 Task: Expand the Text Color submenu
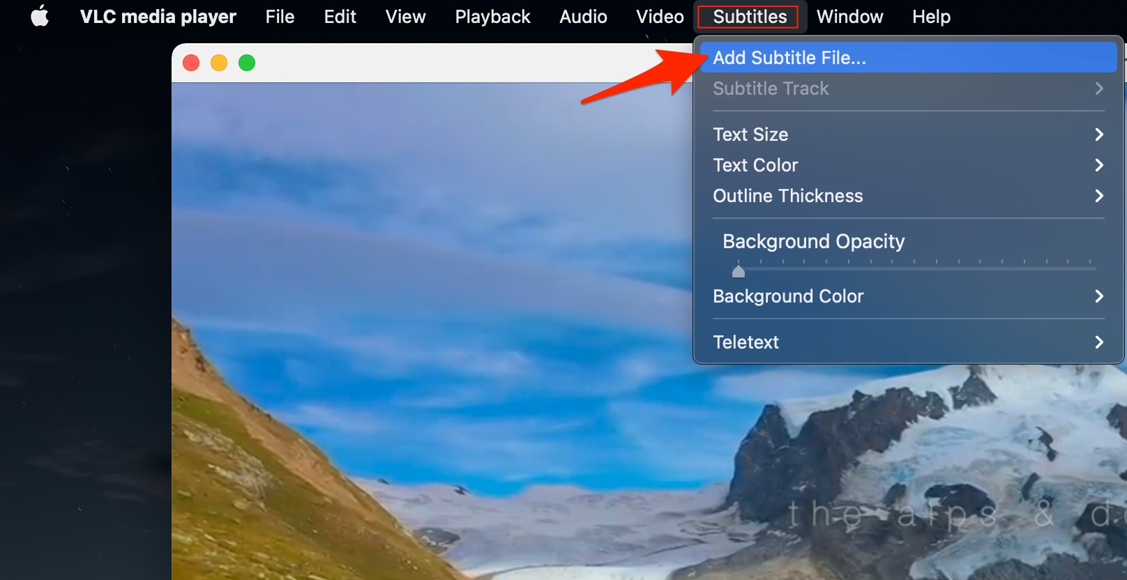tap(908, 165)
